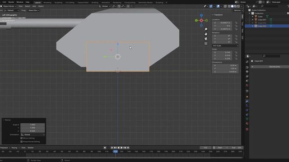Switch to wireframe viewport shading
Viewport: 289px width, 162px height.
point(229,6)
